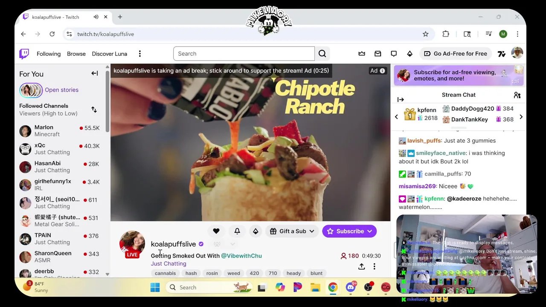
Task: Open Chrome extensions puzzle icon
Action: pos(446,34)
